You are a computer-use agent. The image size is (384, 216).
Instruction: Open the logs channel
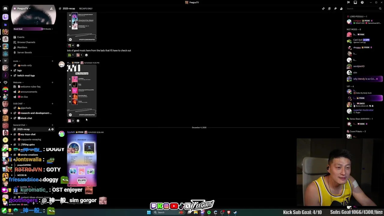19,70
